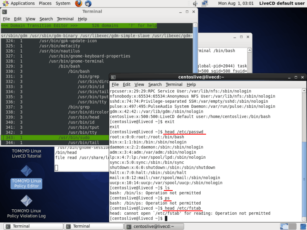
Task: Open TOMOYO Linux Policy Violation Log icon
Action: (x=26, y=207)
